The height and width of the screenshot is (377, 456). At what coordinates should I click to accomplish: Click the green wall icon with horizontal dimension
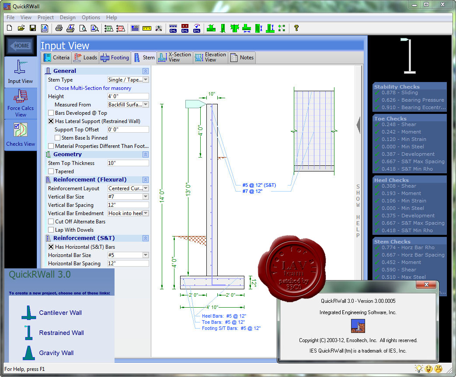(x=247, y=28)
